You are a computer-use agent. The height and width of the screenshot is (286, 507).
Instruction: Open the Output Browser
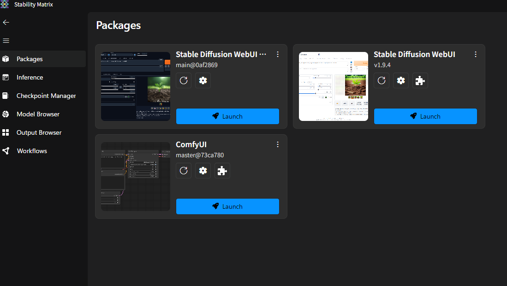tap(43, 132)
